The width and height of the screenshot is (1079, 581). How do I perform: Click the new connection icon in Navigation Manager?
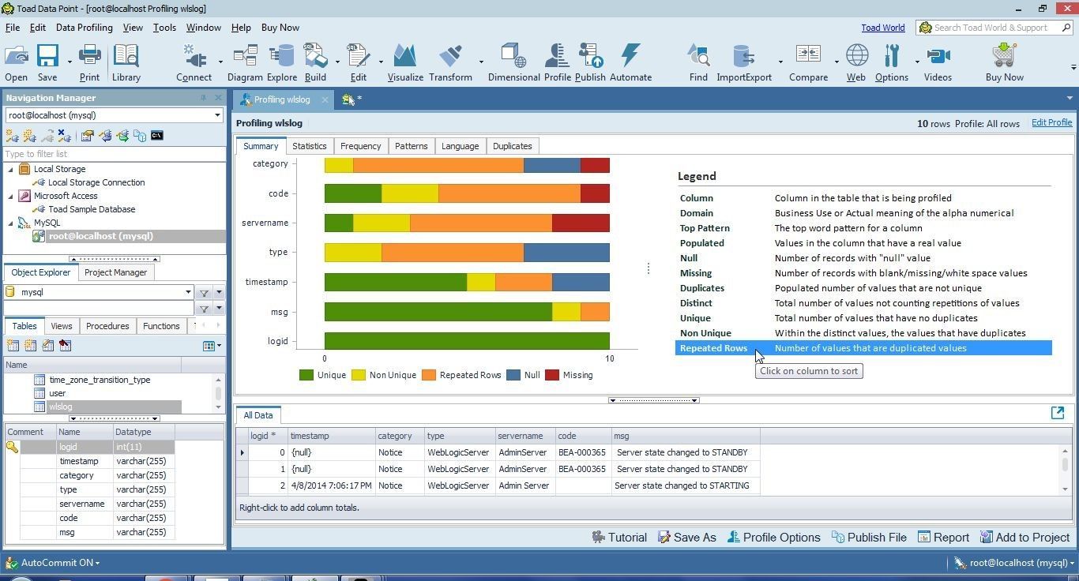click(12, 136)
